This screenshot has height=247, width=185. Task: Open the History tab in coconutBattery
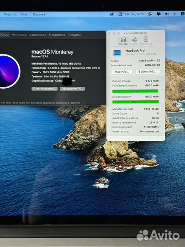134,41
